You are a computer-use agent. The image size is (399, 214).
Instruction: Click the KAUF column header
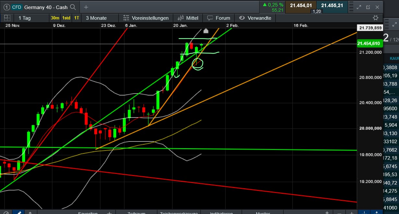394,59
